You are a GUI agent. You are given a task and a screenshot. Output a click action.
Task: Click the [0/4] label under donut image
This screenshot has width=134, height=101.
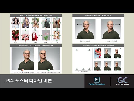click(x=57, y=42)
